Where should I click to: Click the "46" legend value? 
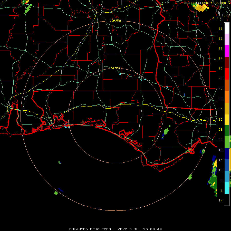pos(220,79)
